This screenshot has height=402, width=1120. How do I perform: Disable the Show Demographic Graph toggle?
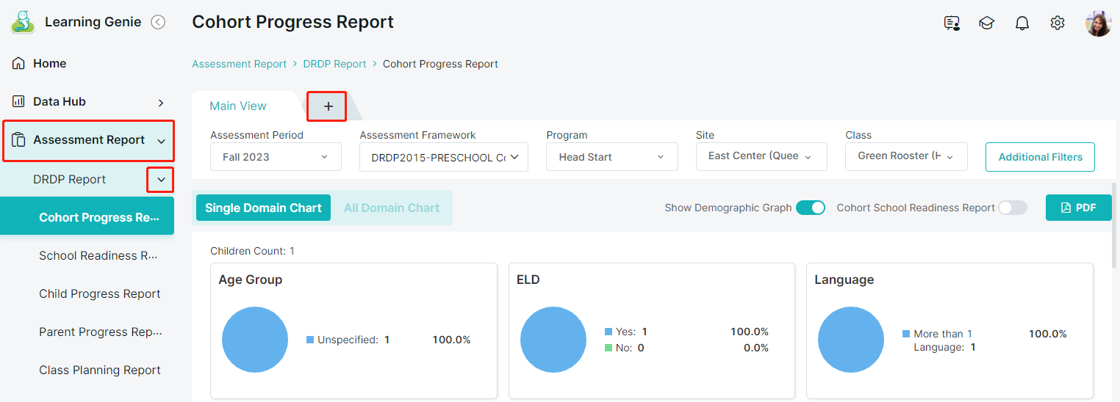click(x=811, y=208)
